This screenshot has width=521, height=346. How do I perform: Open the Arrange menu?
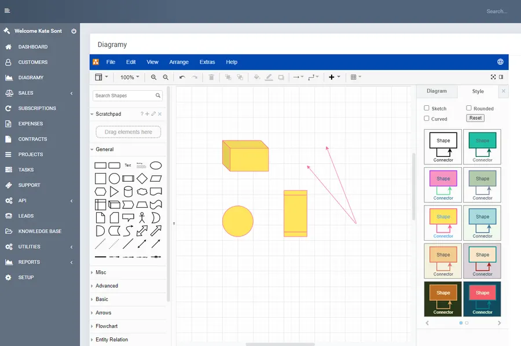(x=179, y=62)
